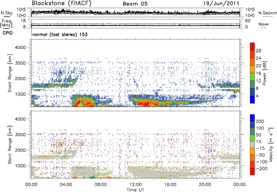The height and width of the screenshot is (192, 277).
Task: Click the "Time UT" axis title
Action: [135, 190]
